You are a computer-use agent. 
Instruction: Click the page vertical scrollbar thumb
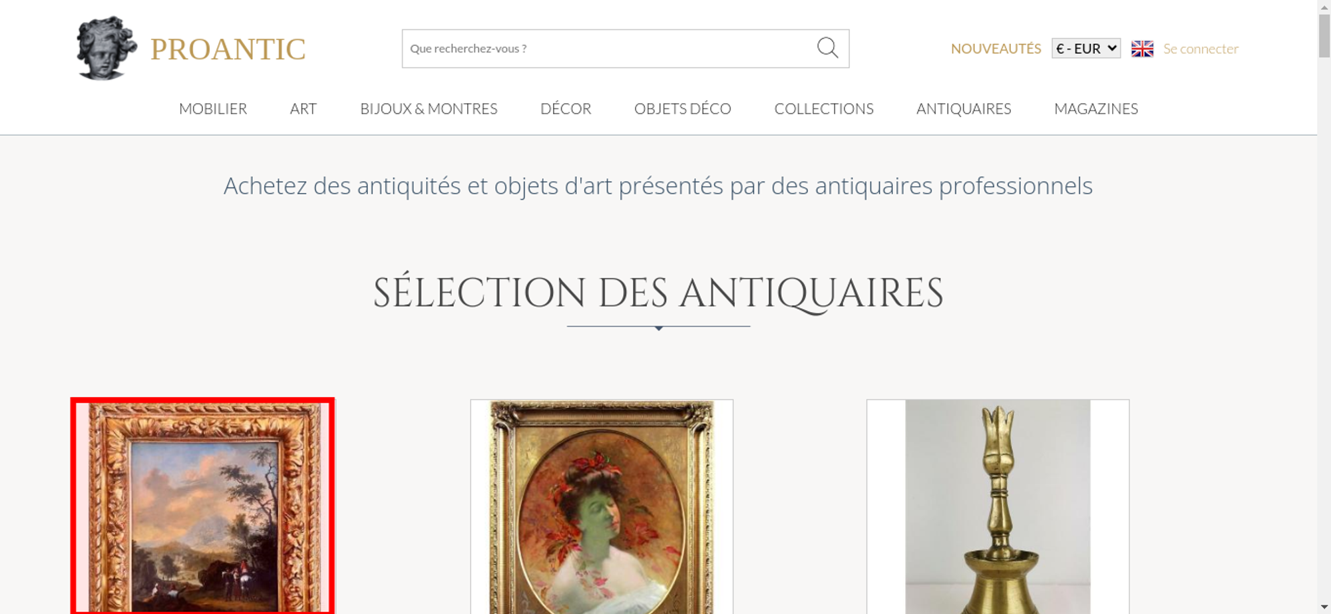(x=1324, y=36)
